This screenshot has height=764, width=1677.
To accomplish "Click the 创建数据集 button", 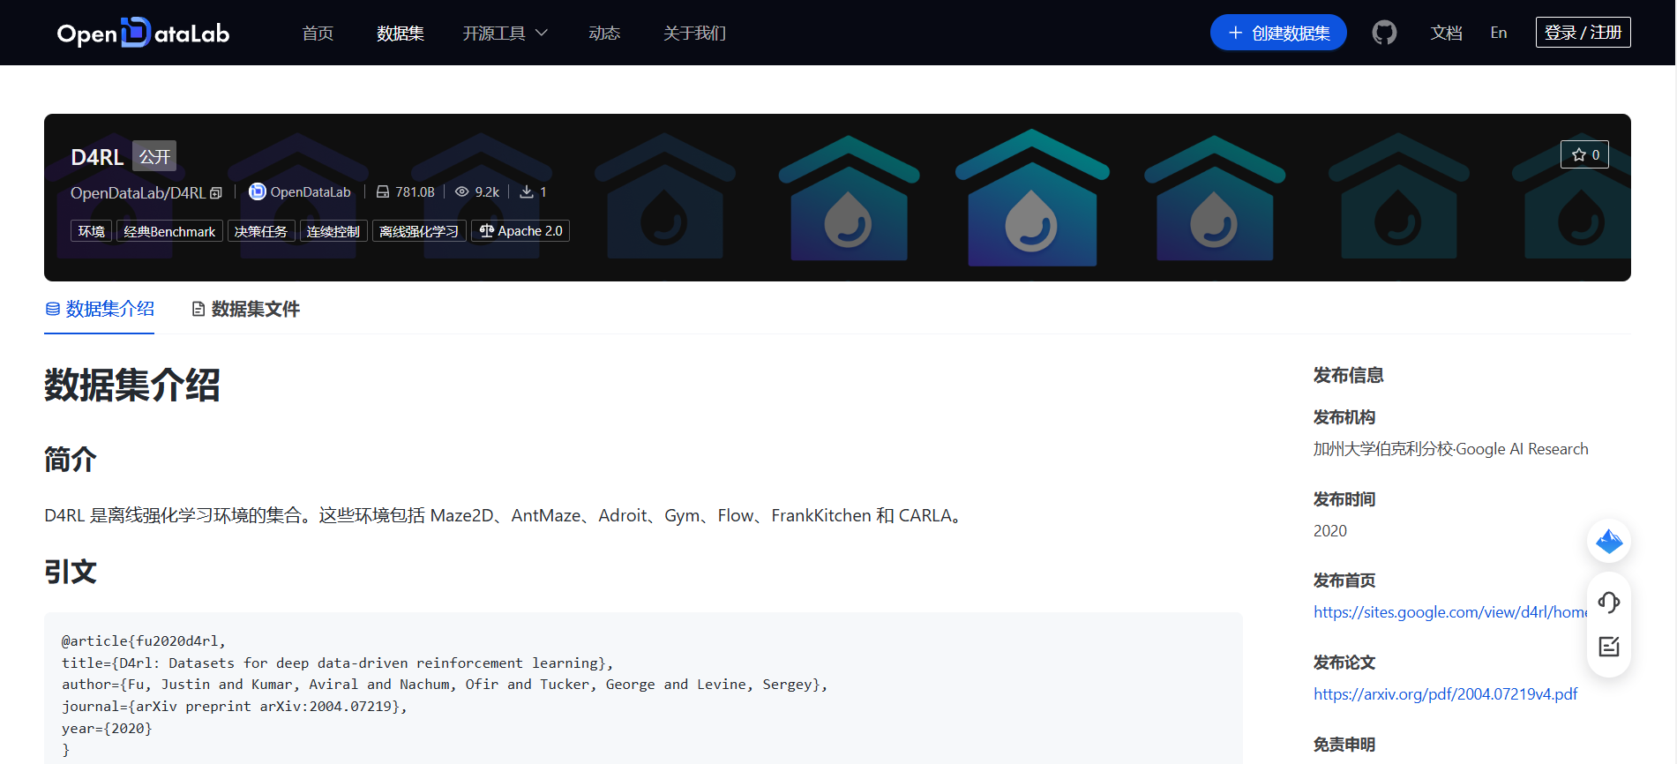I will 1278,33.
